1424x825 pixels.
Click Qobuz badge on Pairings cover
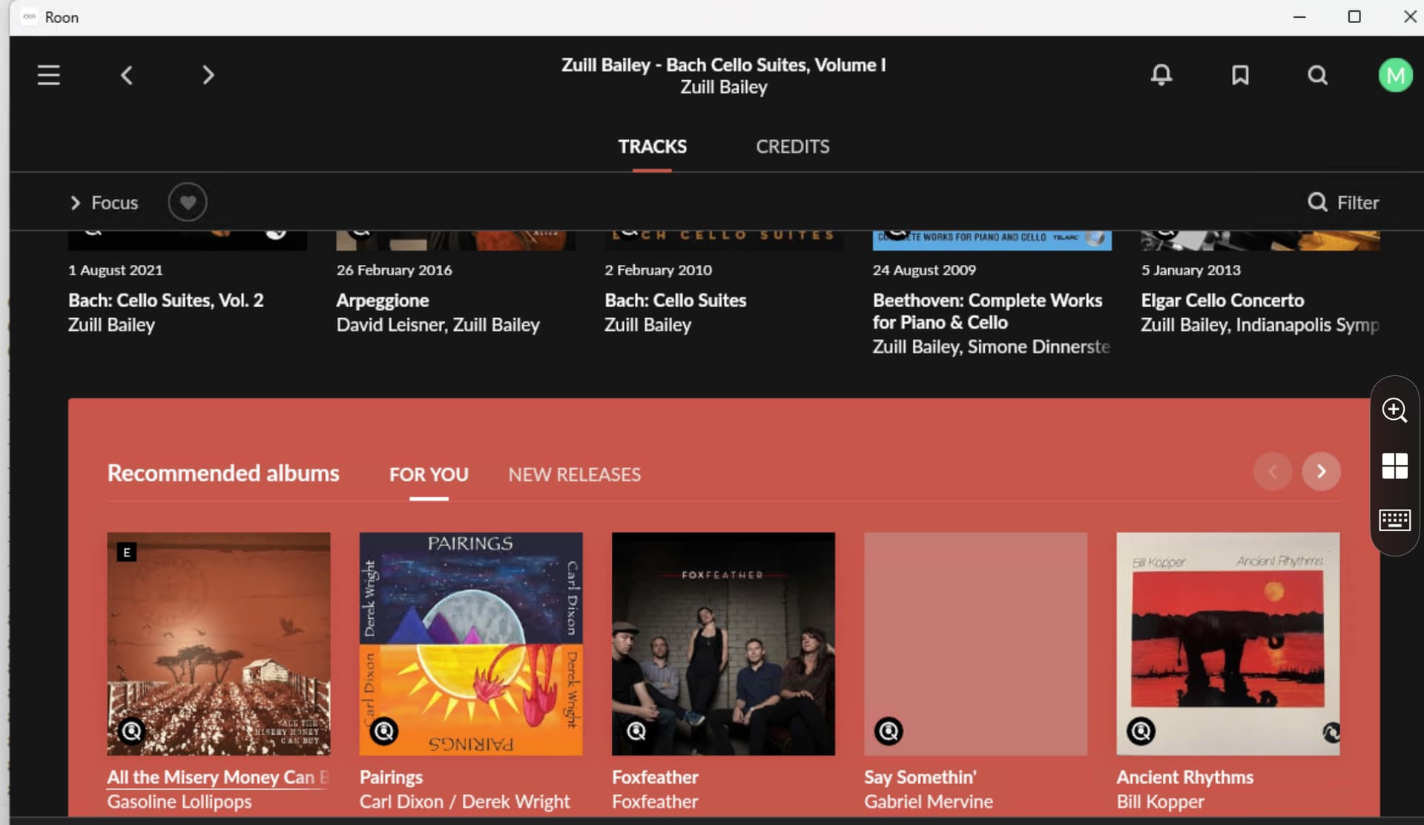click(x=384, y=732)
